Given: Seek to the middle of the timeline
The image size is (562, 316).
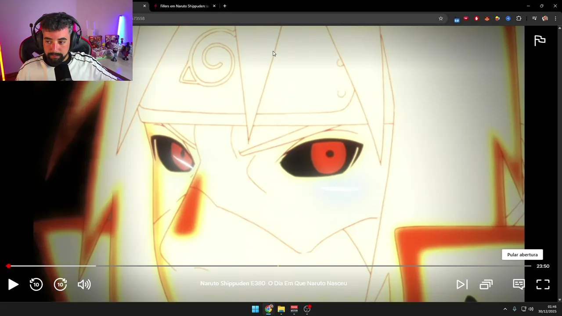Looking at the screenshot, I should 270,266.
